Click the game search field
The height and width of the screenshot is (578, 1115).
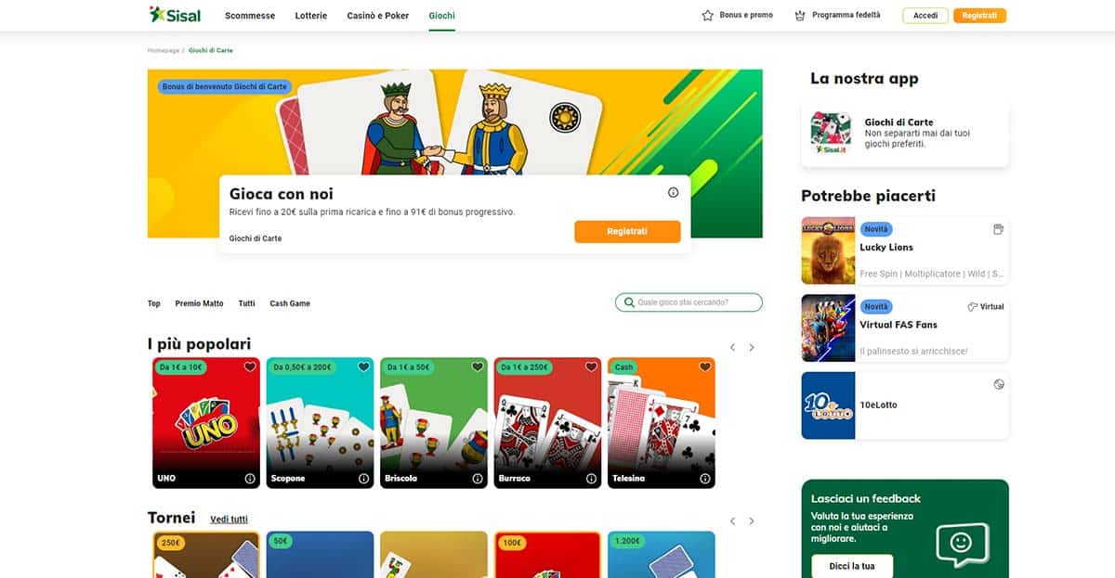tap(689, 302)
